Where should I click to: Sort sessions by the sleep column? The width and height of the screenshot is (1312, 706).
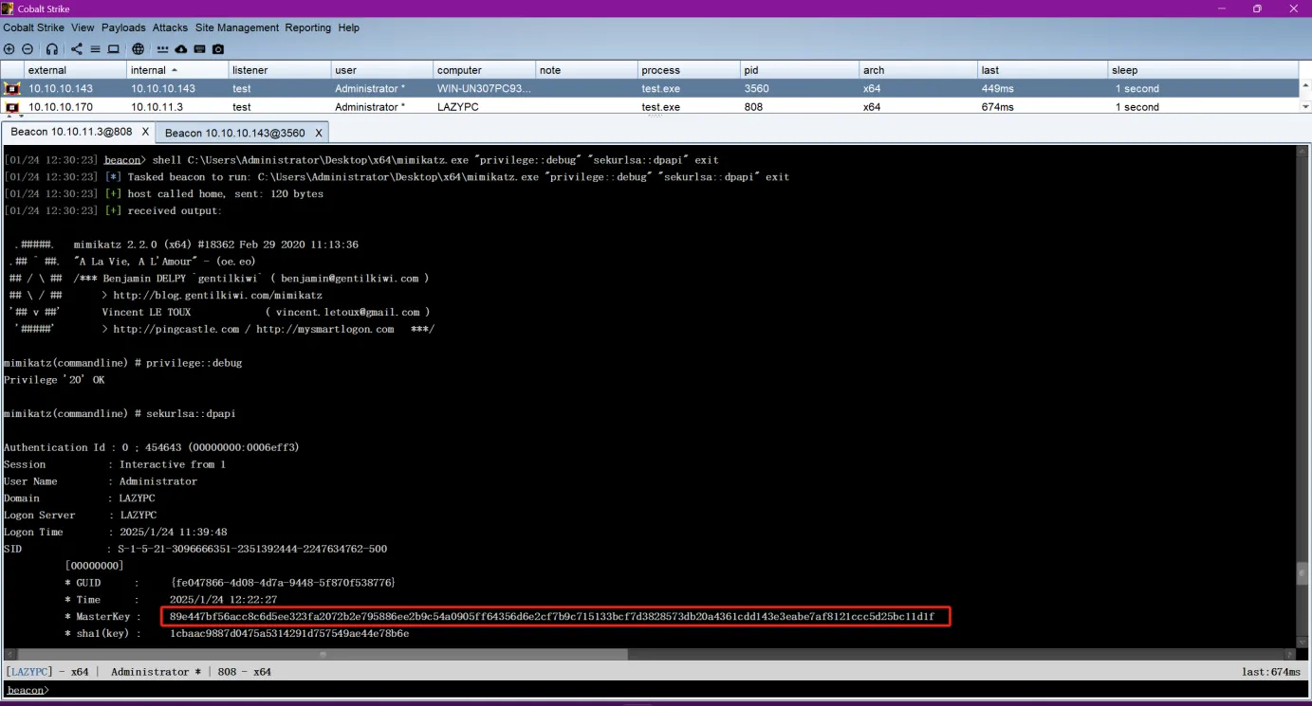point(1202,70)
